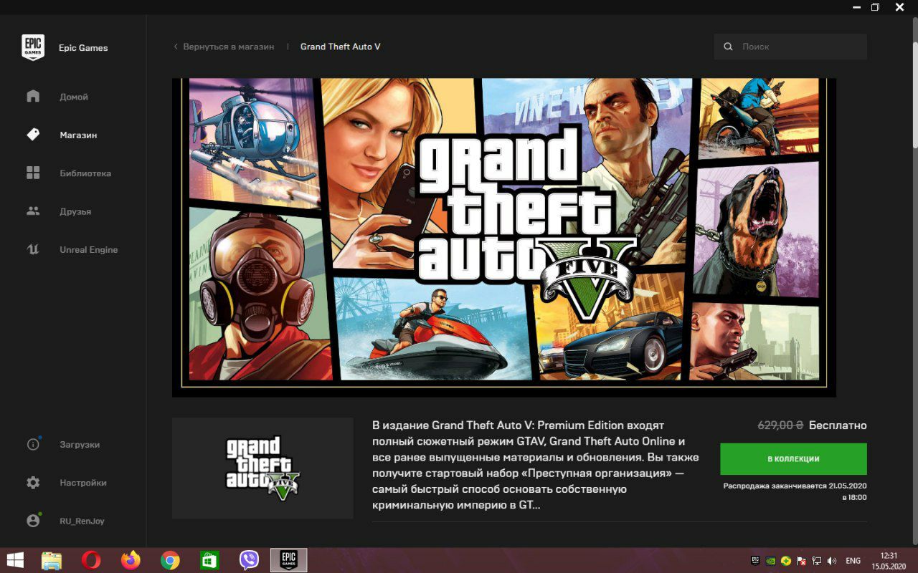This screenshot has width=918, height=573.
Task: Click the Бесплатно price text
Action: 838,425
